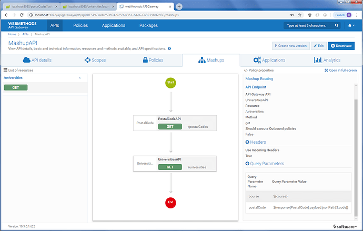Open the APIs menu
Viewport: 363px width, 231px height.
[55, 25]
